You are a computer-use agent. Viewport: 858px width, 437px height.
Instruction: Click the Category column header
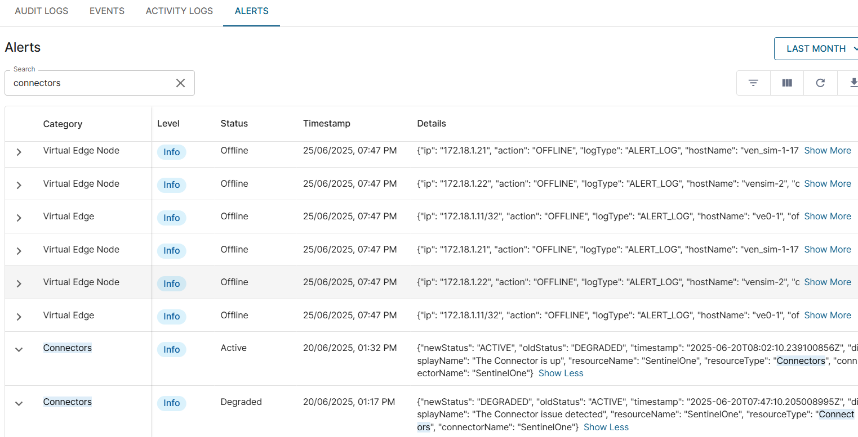coord(63,124)
